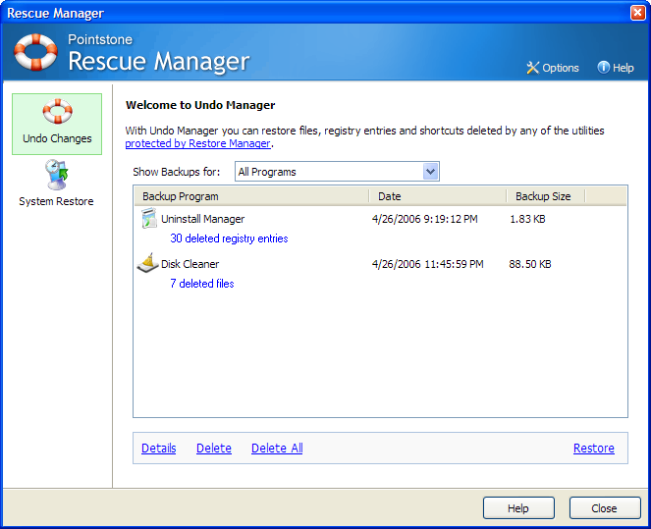Click the Uninstall Manager row icon

point(148,218)
